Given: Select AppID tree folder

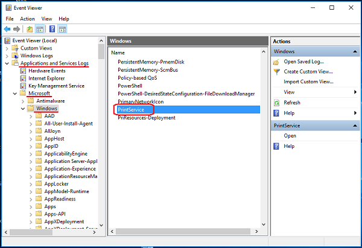Looking at the screenshot, I should [x=51, y=146].
